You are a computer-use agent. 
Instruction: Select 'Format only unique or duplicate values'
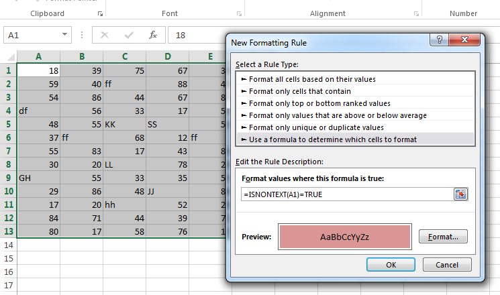[x=355, y=127]
